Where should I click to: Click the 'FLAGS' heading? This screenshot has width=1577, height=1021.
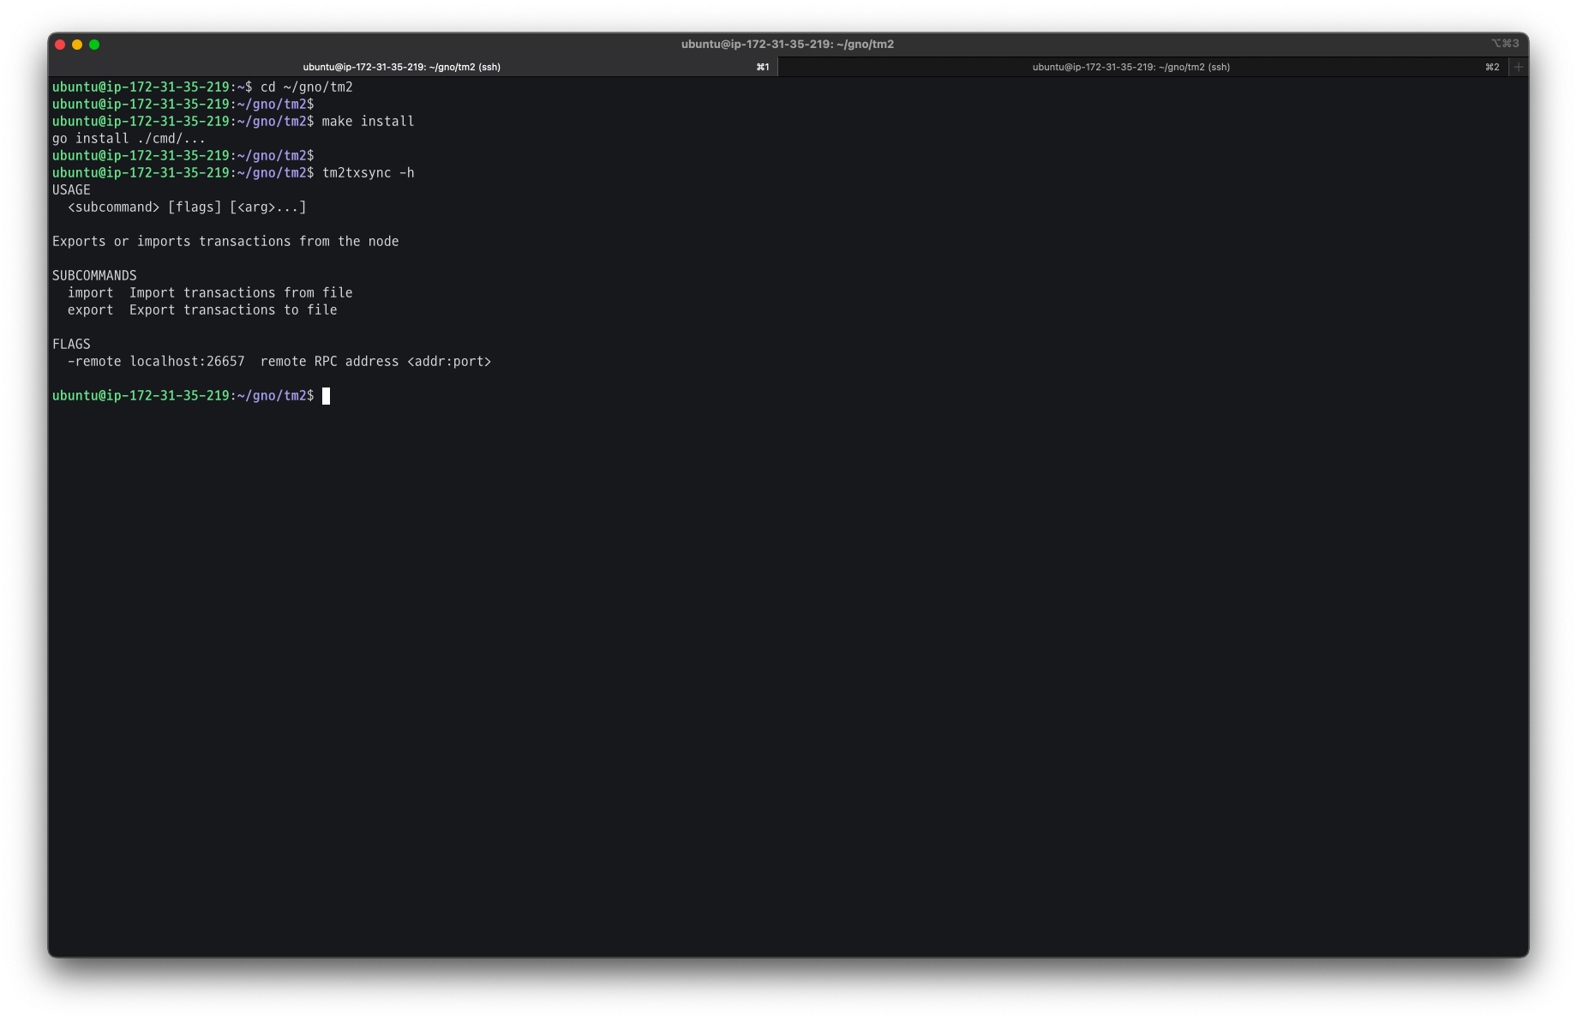71,344
